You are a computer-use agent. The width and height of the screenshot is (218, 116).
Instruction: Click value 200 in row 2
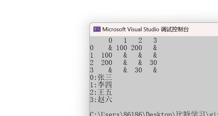coord(107,62)
